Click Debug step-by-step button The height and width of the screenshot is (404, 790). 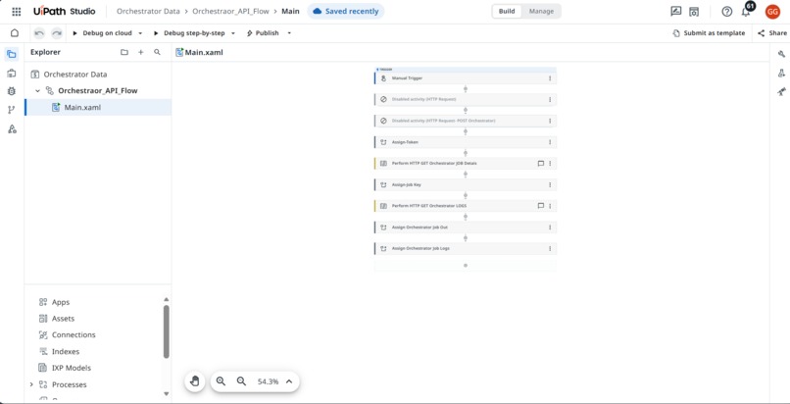coord(189,33)
